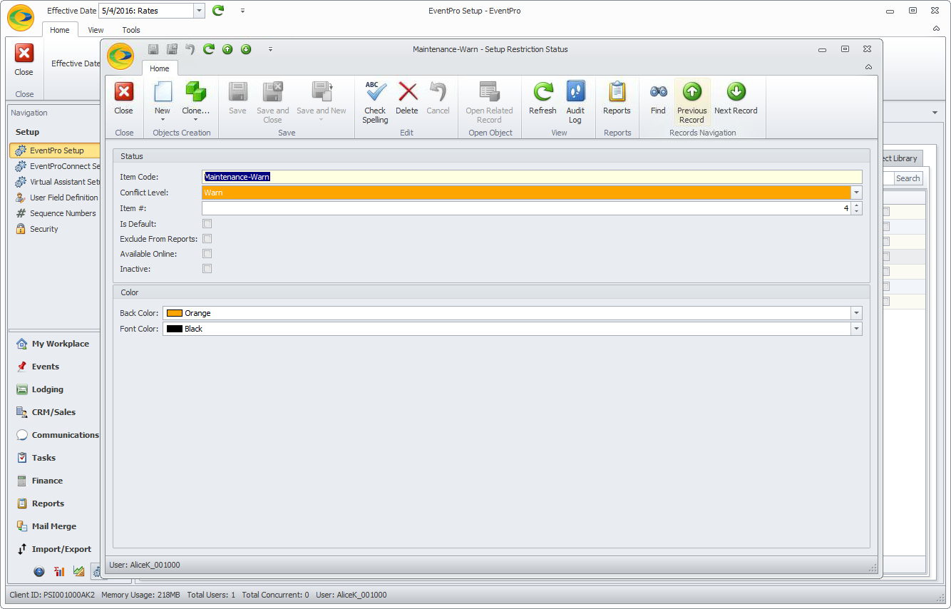Screen dimensions: 951x609
Task: Switch to the main window Tools tab
Action: coord(131,30)
